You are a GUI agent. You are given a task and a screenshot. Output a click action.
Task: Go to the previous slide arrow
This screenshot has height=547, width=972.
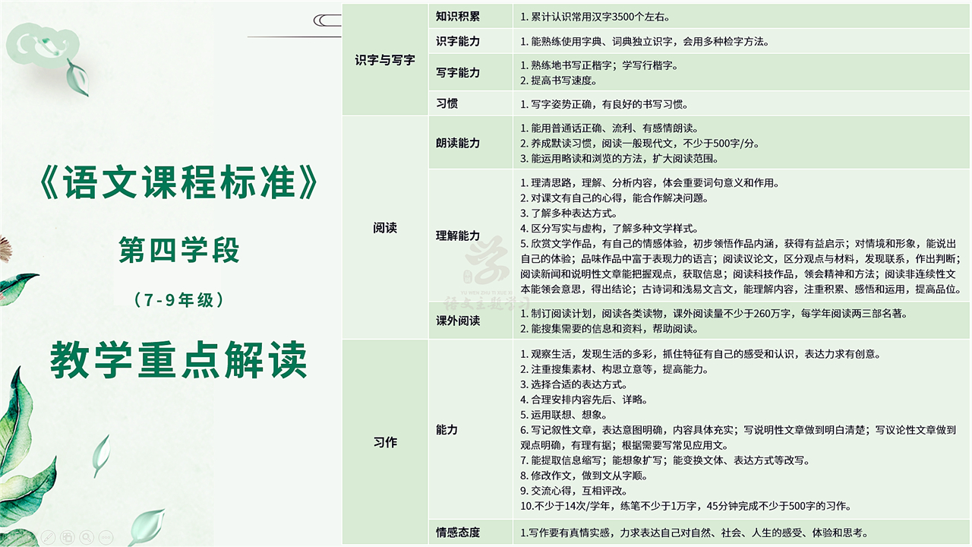coord(8,536)
